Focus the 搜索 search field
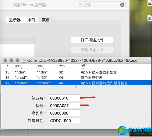Screen dimensions: 152x137 [101, 5]
